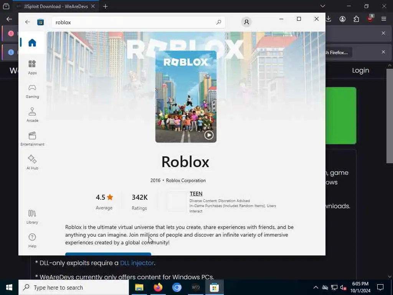393x295 pixels.
Task: Open Firefox downloads panel
Action: point(329,19)
